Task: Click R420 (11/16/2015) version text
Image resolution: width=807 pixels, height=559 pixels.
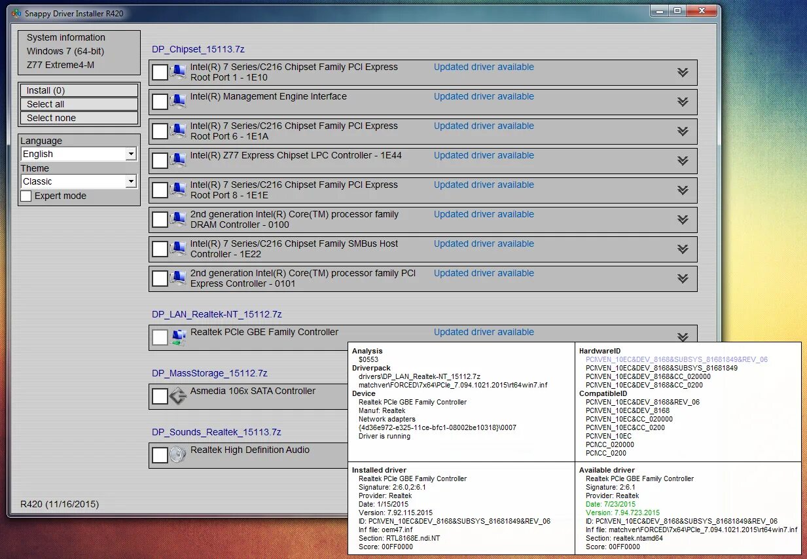Action: click(60, 504)
